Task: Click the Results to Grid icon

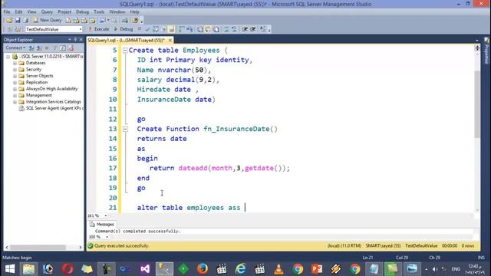Action: pyautogui.click(x=208, y=29)
